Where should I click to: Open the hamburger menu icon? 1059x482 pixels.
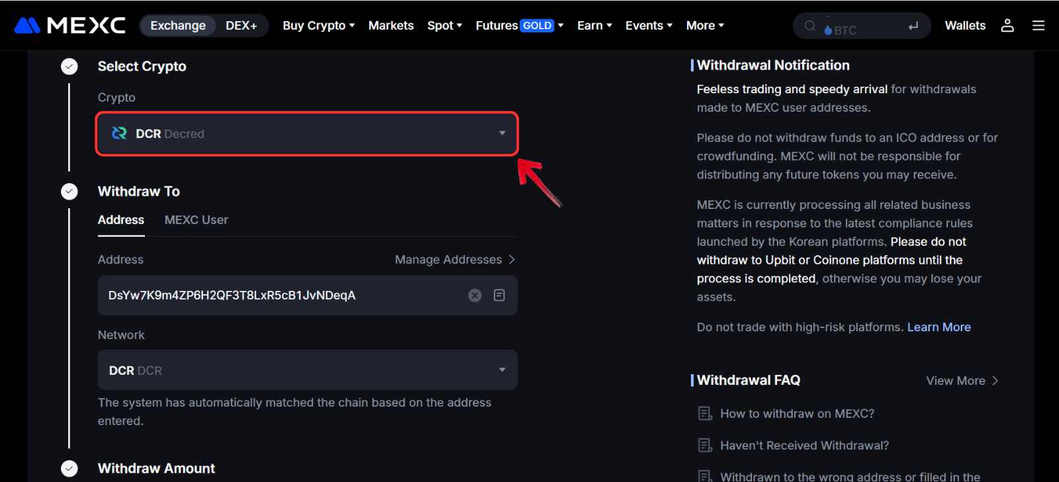click(1038, 25)
